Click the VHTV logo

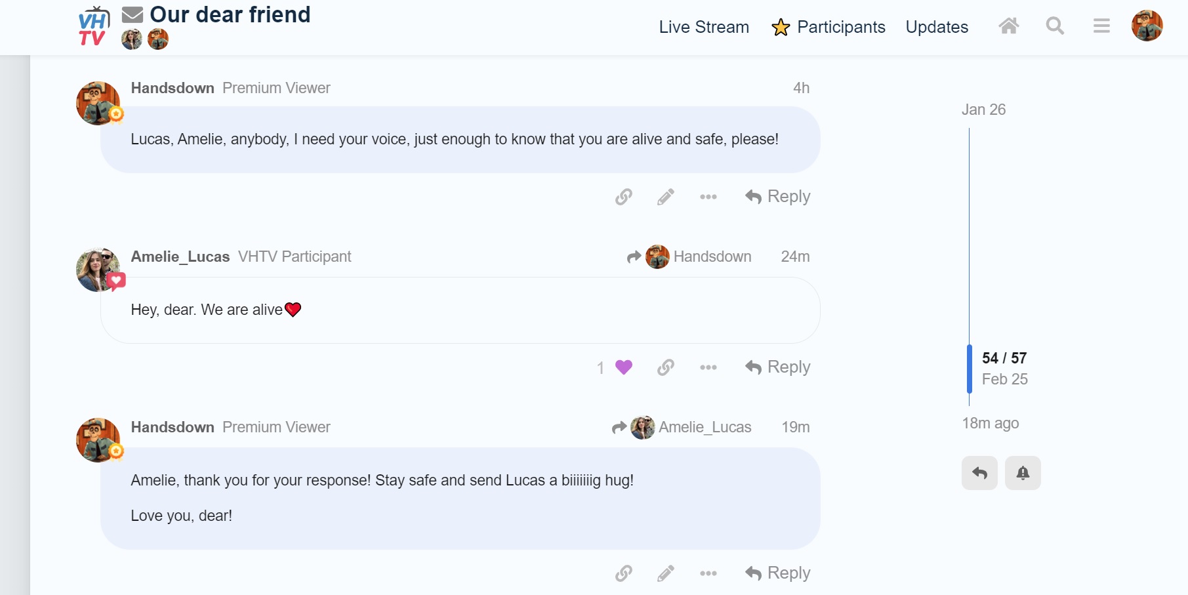93,28
